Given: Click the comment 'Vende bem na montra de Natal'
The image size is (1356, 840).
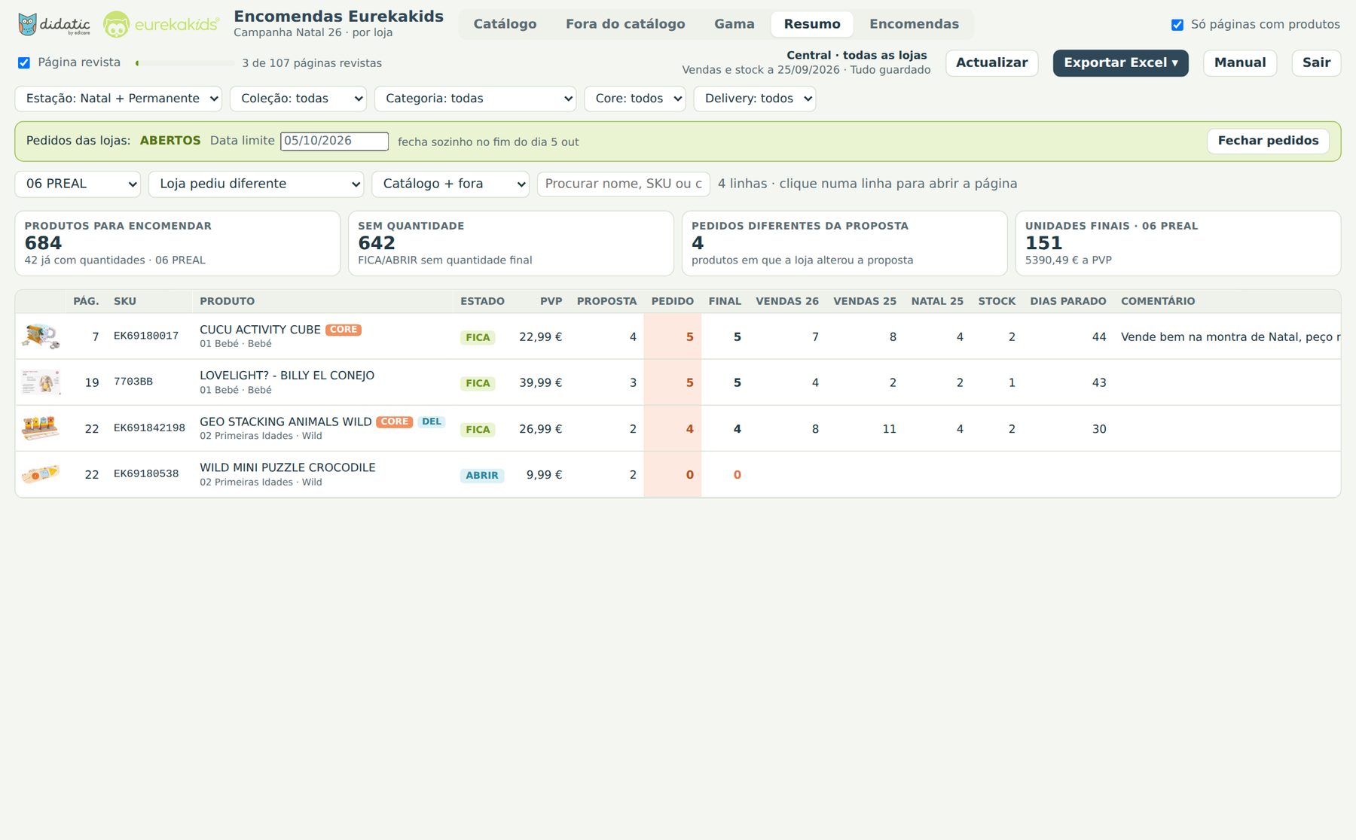Looking at the screenshot, I should (1230, 337).
